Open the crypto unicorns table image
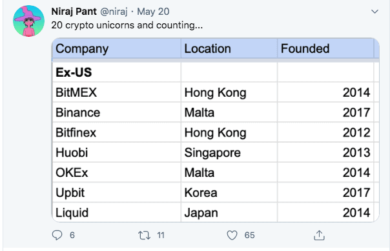The width and height of the screenshot is (390, 251). [216, 130]
